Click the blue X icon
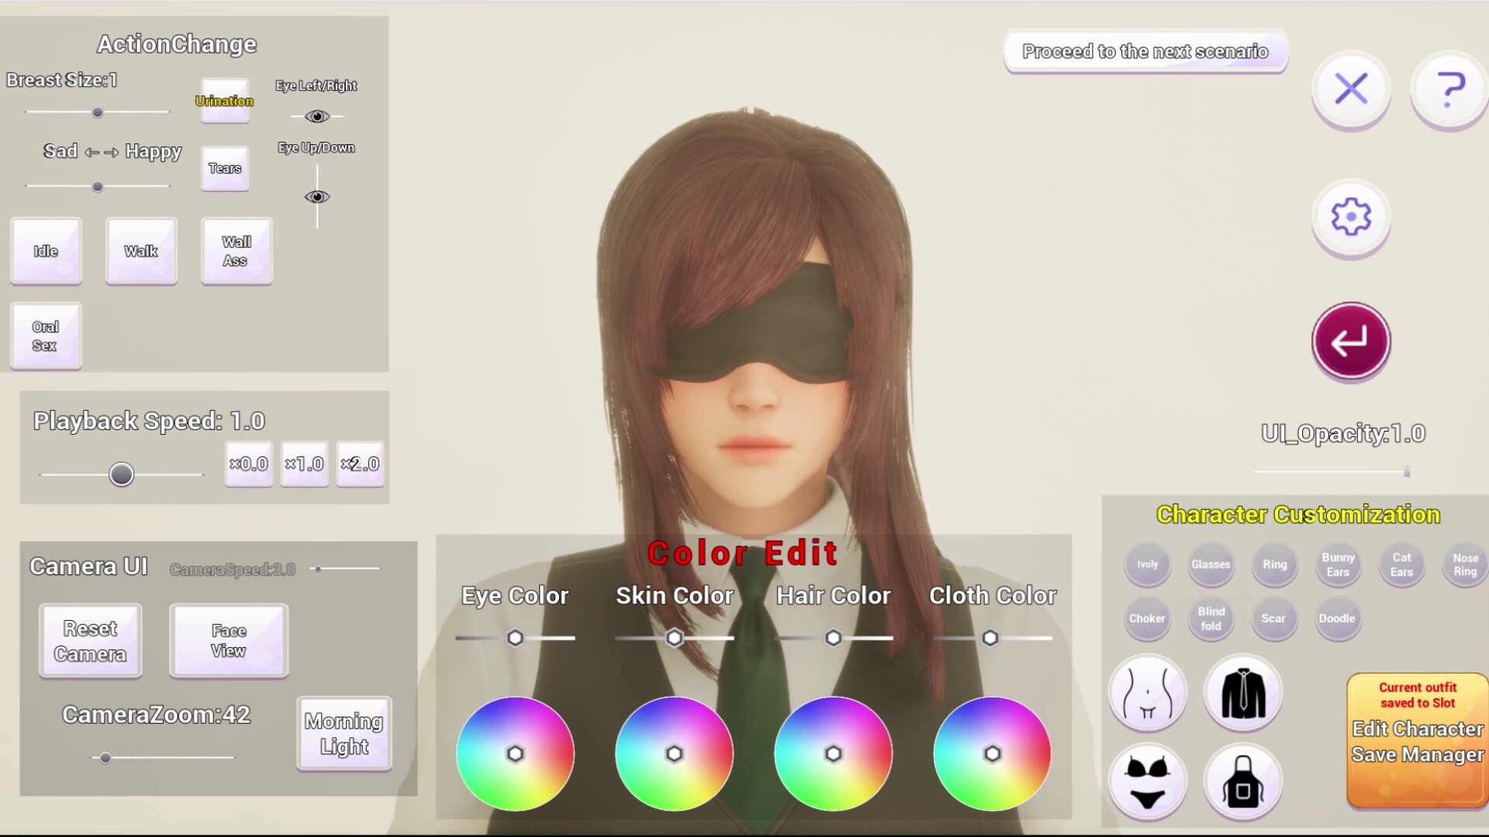 [1350, 89]
